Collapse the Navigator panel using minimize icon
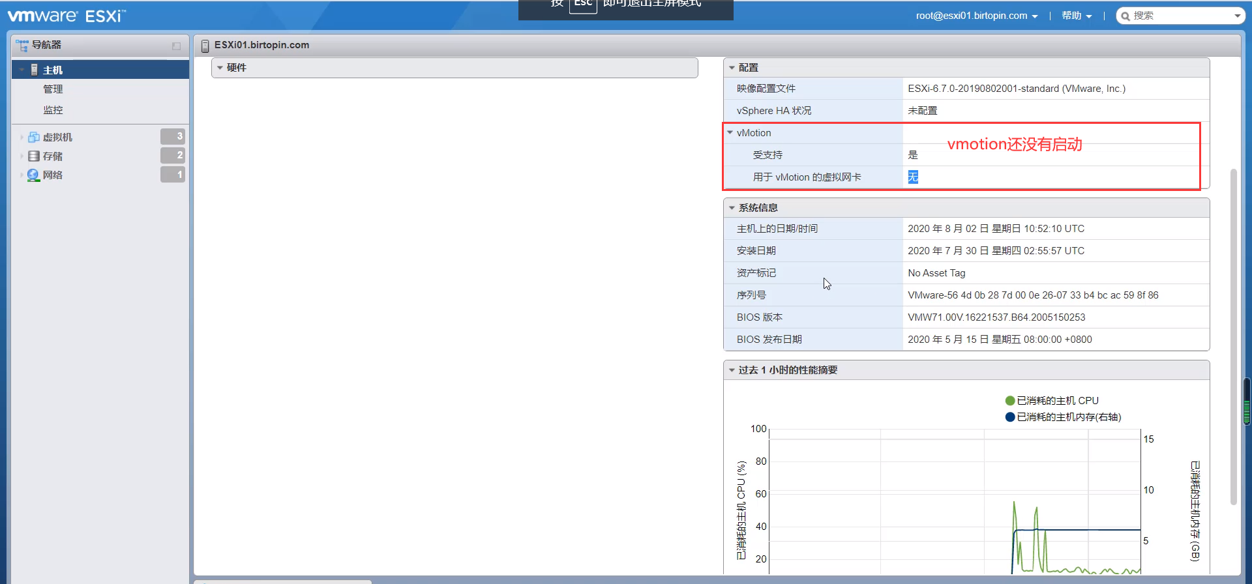 [176, 46]
